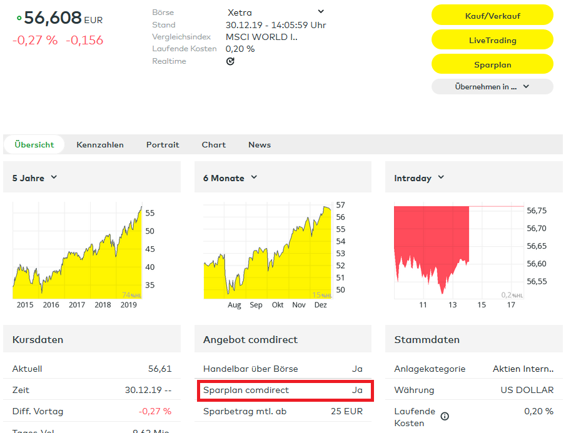576x433 pixels.
Task: Expand the Intraday timeframe dropdown
Action: click(419, 178)
